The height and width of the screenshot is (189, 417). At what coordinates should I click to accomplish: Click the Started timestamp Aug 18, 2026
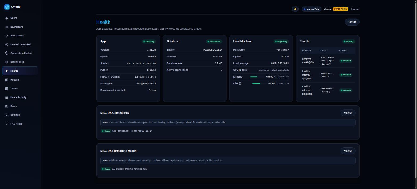tap(141, 64)
